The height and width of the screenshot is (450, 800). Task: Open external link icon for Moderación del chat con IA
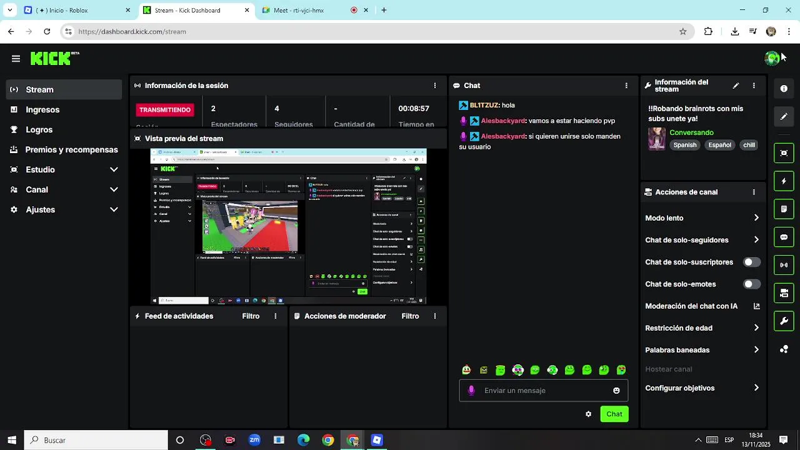(x=756, y=306)
